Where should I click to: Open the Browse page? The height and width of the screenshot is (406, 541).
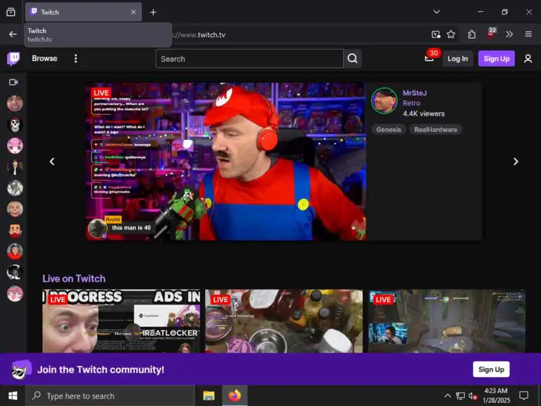(44, 58)
